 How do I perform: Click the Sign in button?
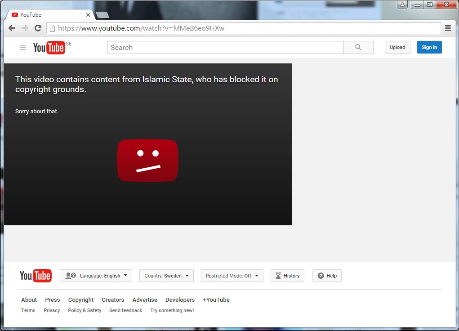coord(429,48)
